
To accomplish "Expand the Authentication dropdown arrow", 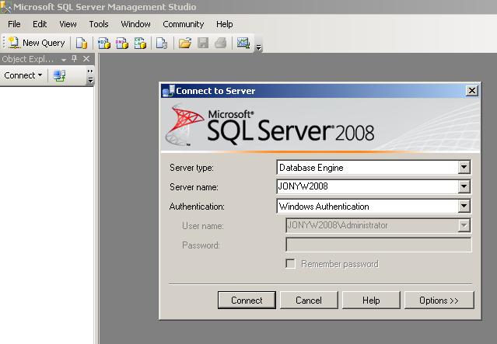I will pos(464,207).
